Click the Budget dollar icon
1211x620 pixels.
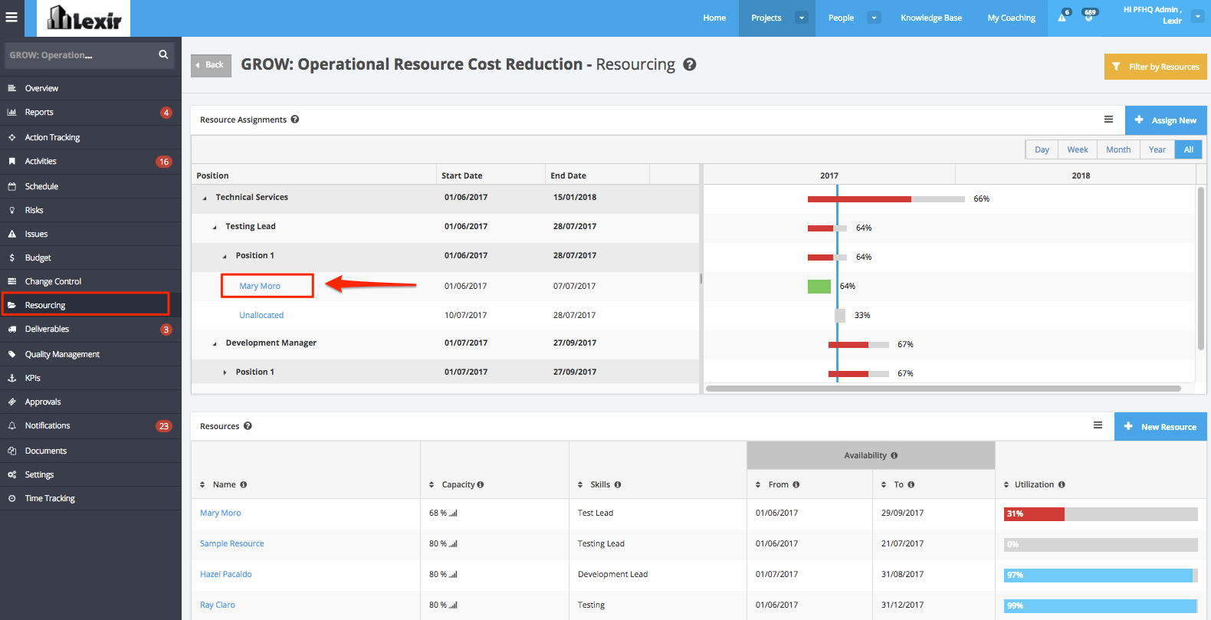click(11, 258)
